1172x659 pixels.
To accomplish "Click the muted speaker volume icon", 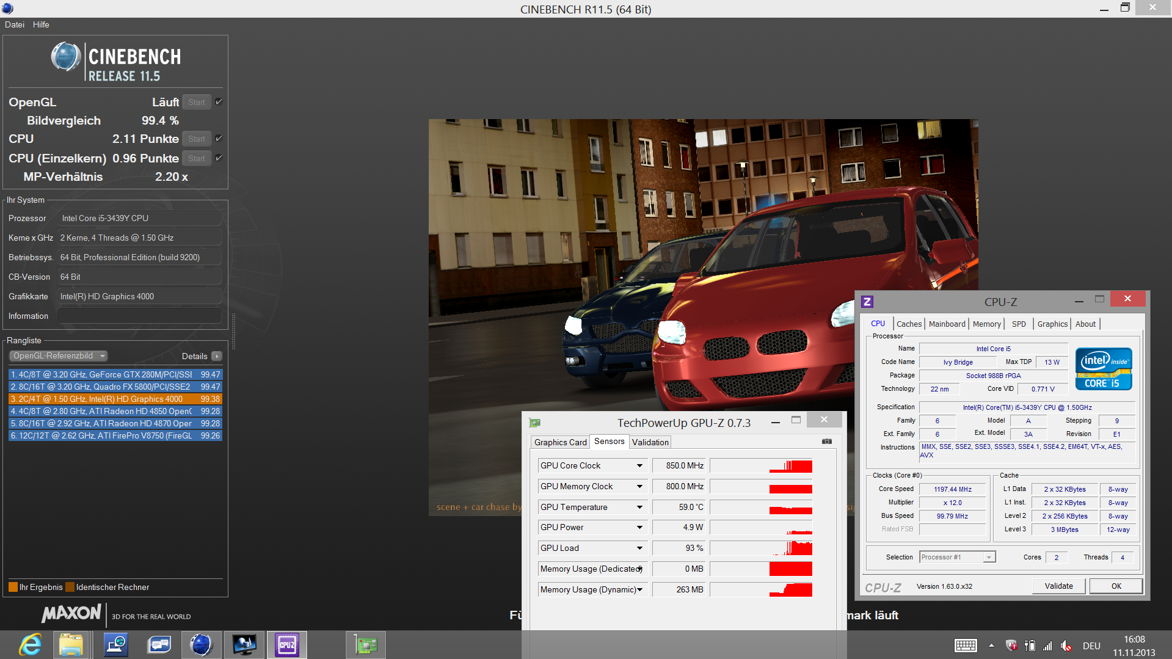I will coord(1066,646).
